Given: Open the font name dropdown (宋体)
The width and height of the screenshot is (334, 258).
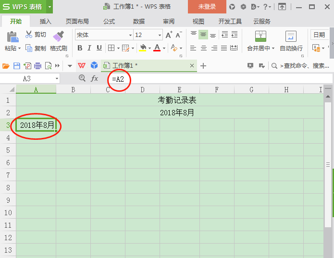Looking at the screenshot, I should (130, 35).
